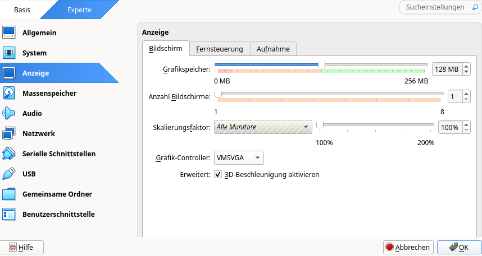Click the USB plug icon
This screenshot has height=256, width=482.
coord(9,174)
